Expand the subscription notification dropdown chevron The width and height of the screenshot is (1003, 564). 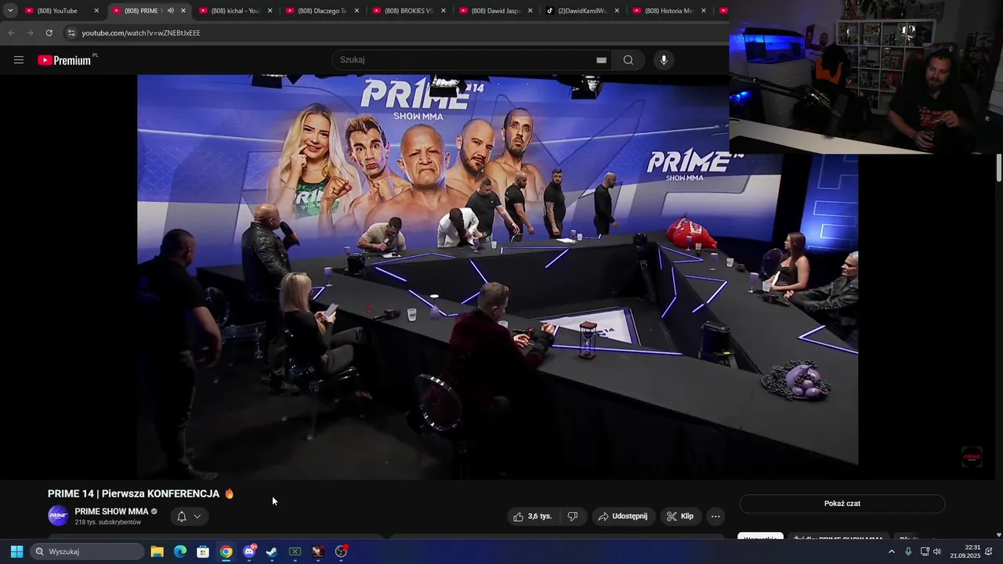tap(197, 516)
